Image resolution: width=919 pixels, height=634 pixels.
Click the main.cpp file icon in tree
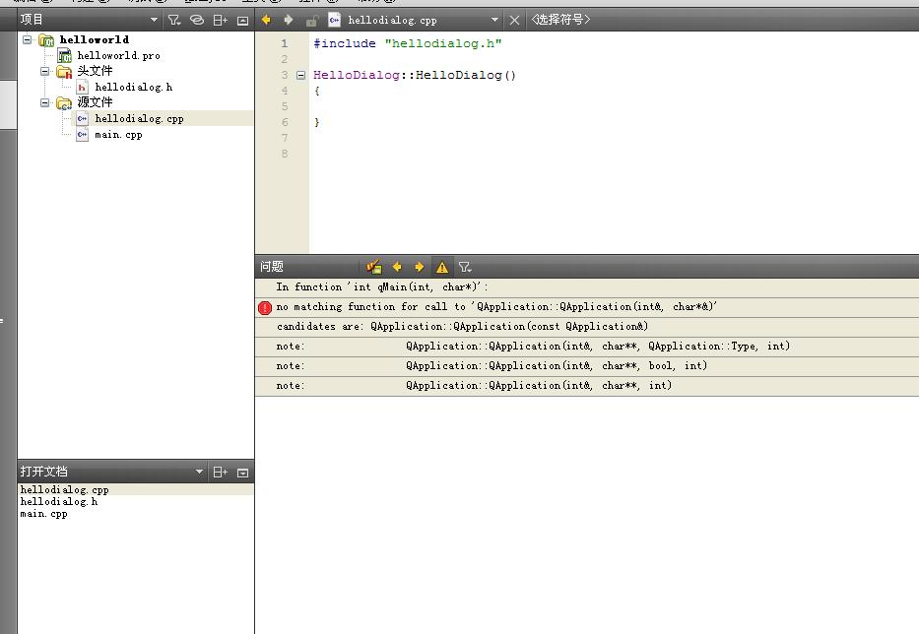pos(82,135)
